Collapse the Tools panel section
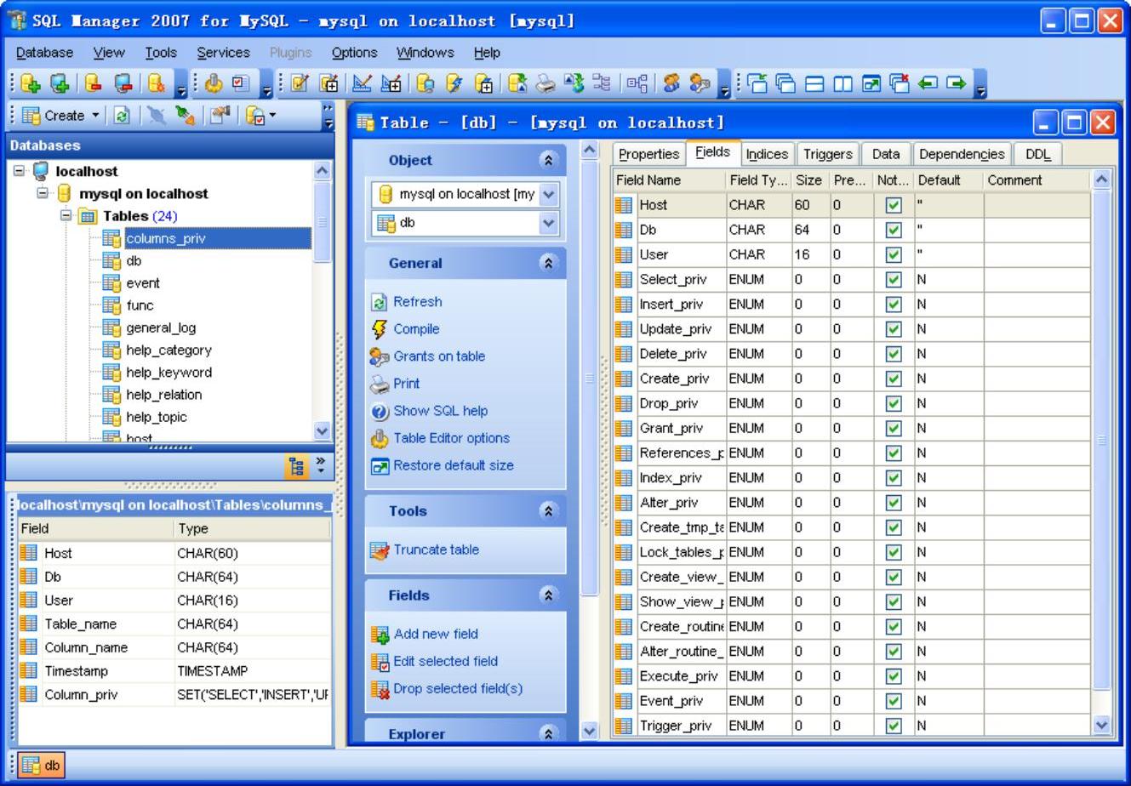1131x786 pixels. (x=549, y=511)
